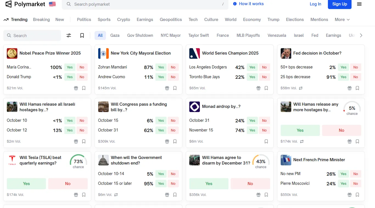Click the US flag language icon
This screenshot has height=208, width=375.
[x=52, y=4]
